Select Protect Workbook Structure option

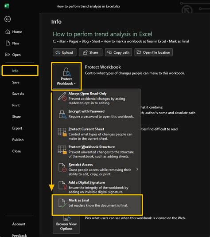coord(97,151)
